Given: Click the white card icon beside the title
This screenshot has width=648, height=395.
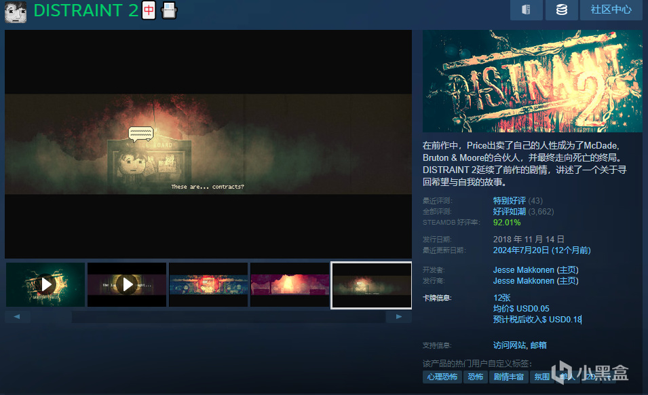Looking at the screenshot, I should (x=168, y=10).
